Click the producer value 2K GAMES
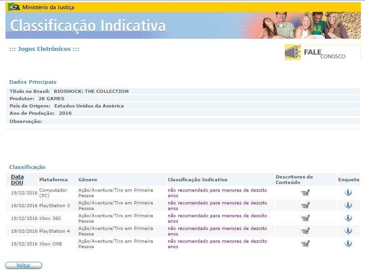The height and width of the screenshot is (270, 365). point(51,99)
